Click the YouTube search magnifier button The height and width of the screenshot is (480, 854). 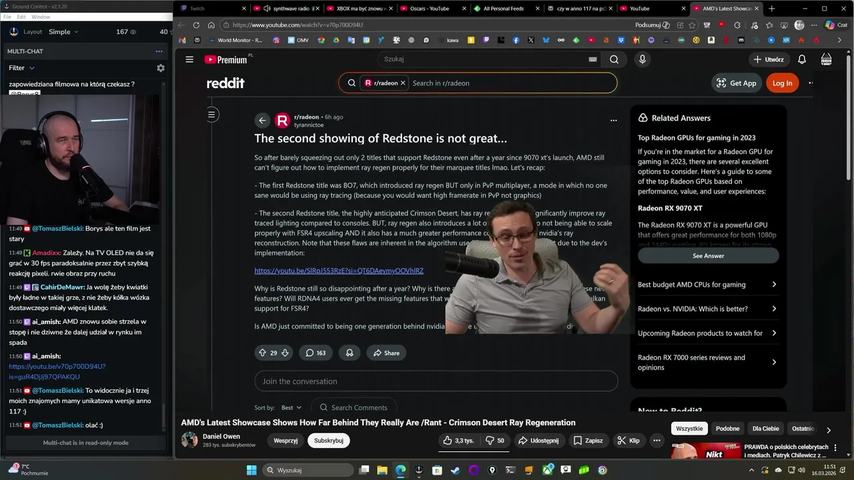tap(614, 59)
